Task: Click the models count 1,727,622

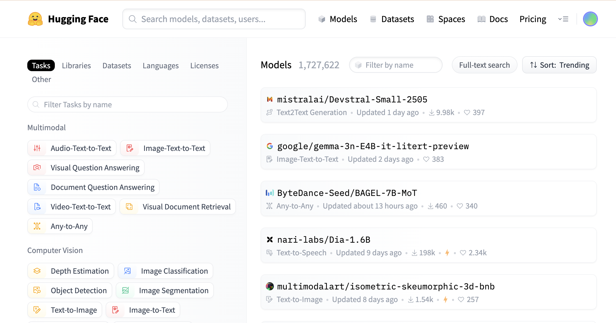Action: pyautogui.click(x=319, y=65)
